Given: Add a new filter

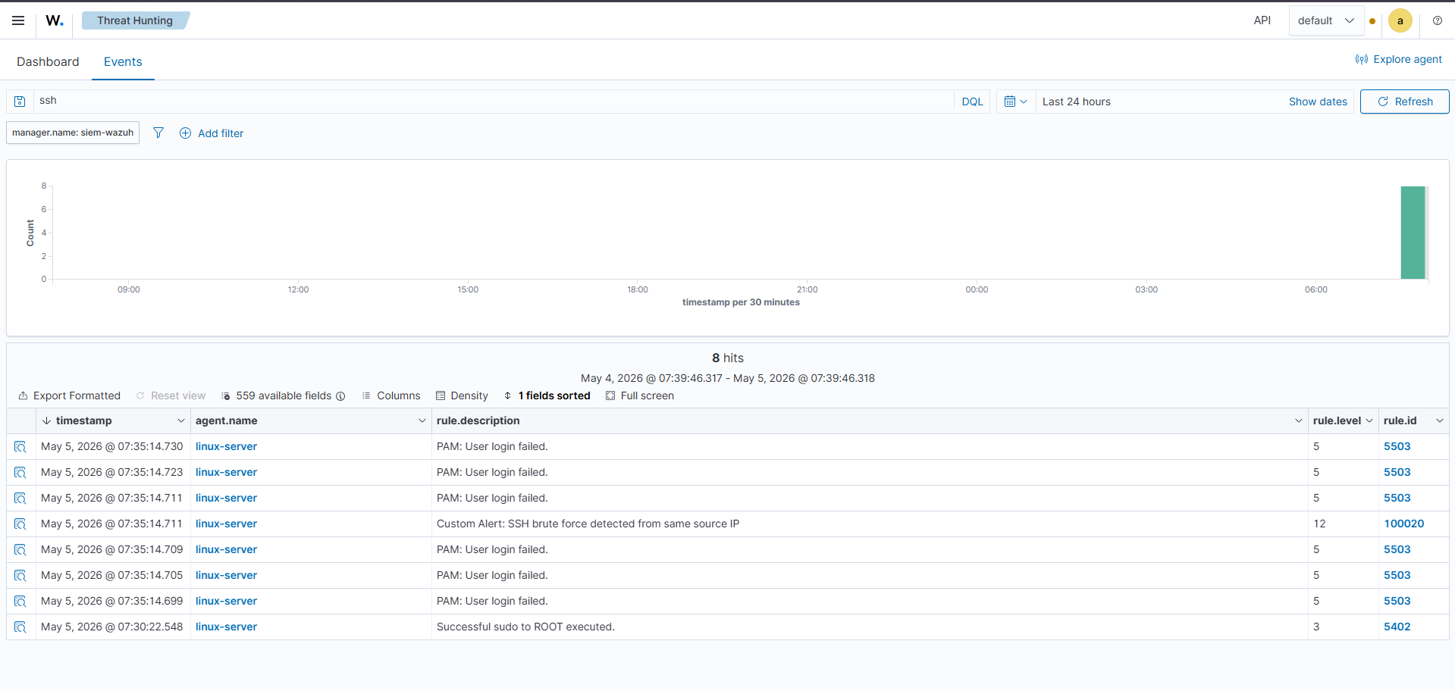Looking at the screenshot, I should coord(212,133).
